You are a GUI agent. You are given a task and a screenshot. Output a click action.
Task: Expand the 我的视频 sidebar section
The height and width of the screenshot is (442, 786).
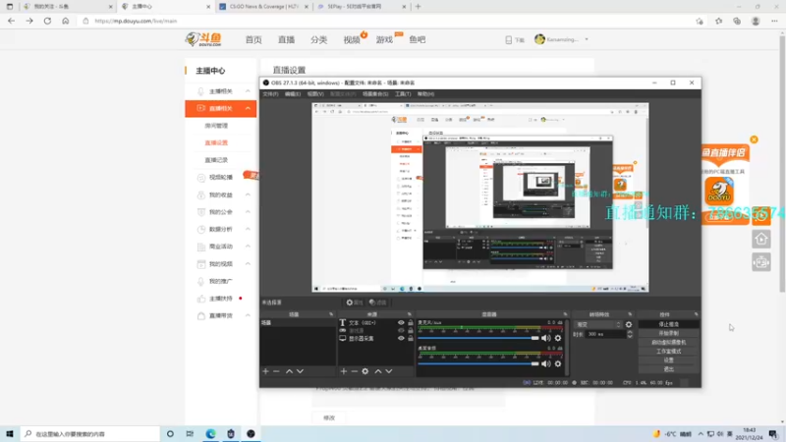click(x=248, y=263)
